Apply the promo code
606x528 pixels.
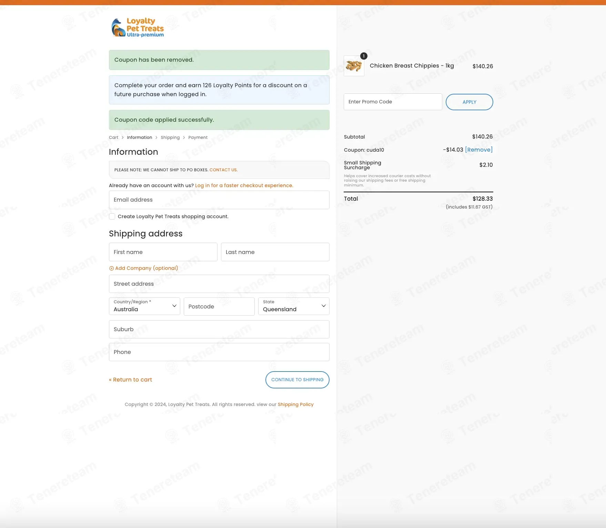click(469, 102)
